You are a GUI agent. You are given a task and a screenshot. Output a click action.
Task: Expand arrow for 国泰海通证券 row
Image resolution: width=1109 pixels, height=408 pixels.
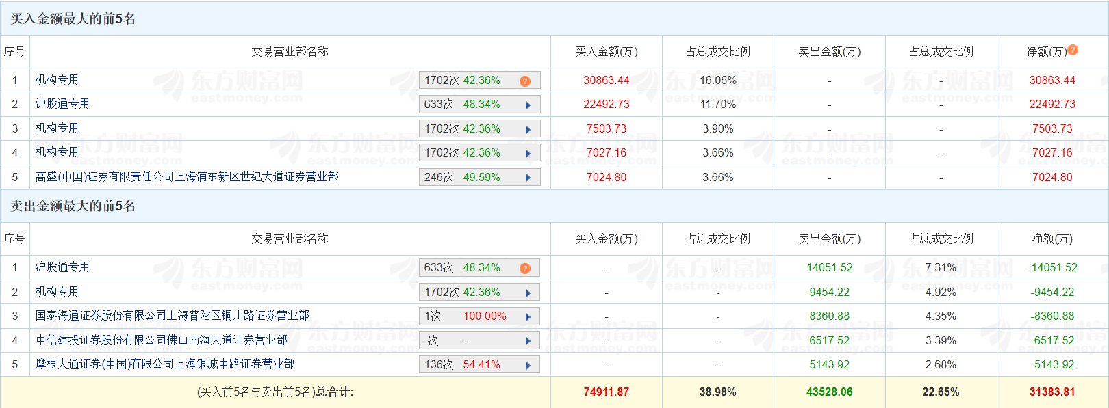[528, 316]
